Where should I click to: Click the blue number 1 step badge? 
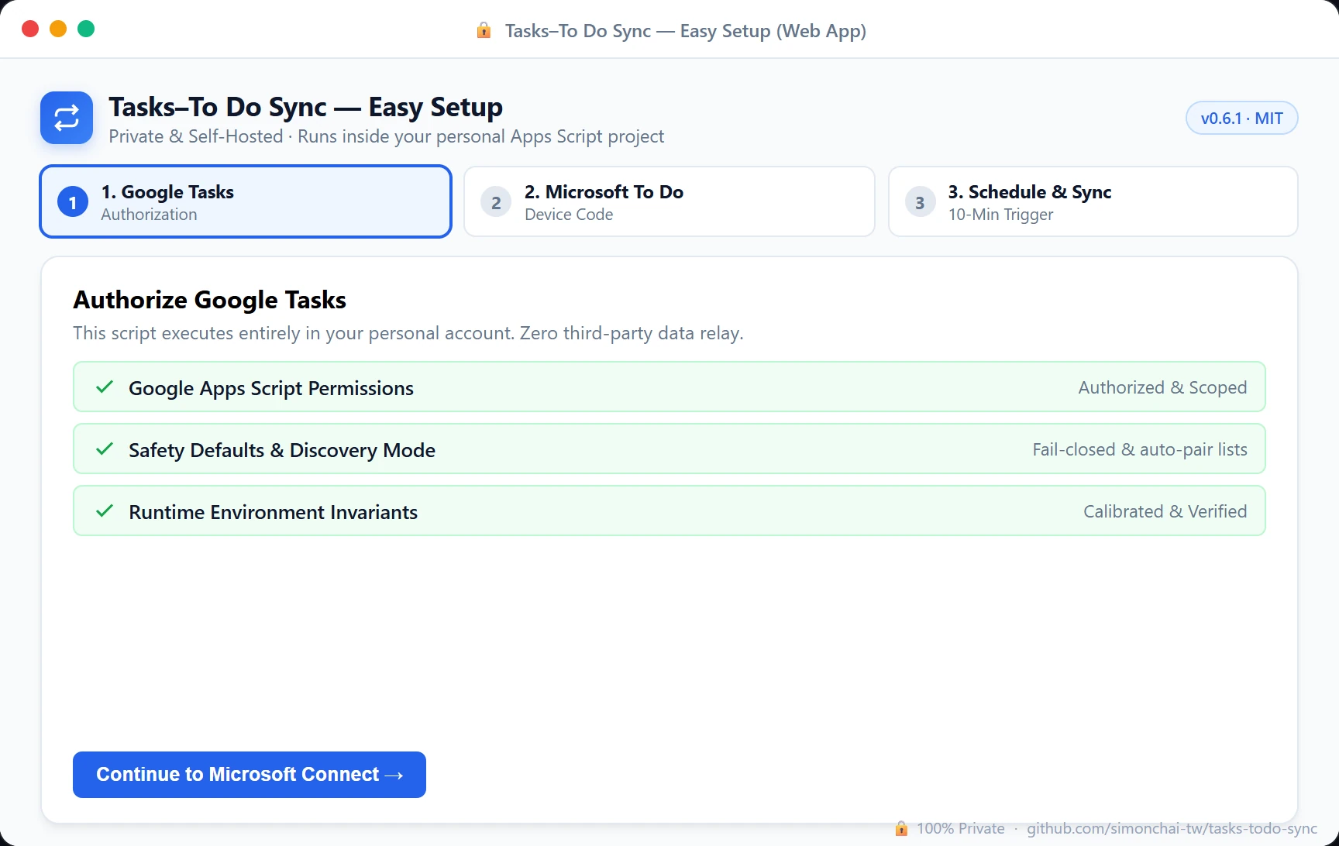click(x=73, y=202)
